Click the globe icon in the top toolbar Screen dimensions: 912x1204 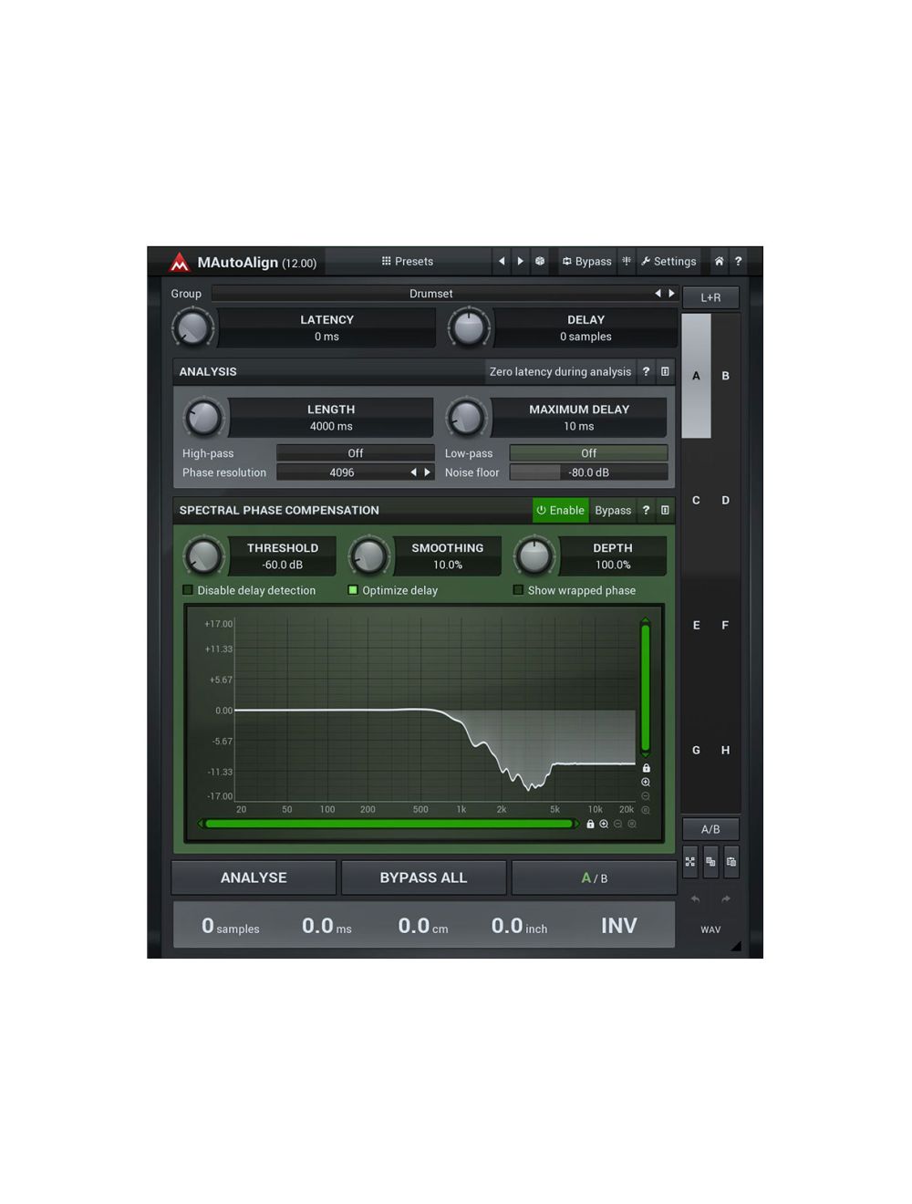540,262
